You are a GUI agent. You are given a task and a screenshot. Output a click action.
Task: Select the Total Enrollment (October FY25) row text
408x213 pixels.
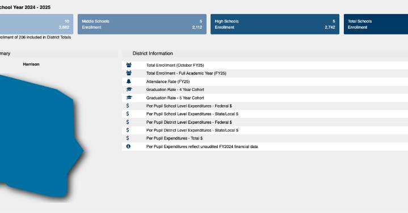[x=175, y=66]
